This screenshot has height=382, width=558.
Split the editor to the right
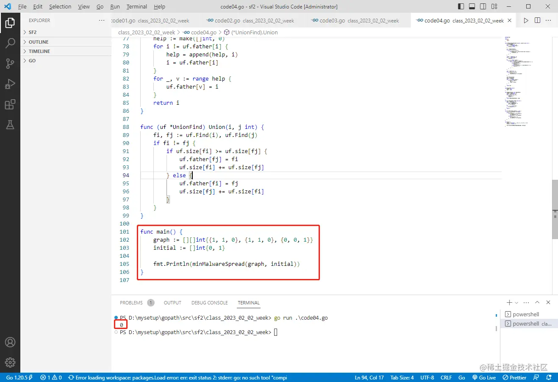pyautogui.click(x=537, y=20)
